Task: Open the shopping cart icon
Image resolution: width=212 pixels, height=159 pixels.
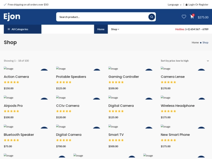Action: coord(192,16)
